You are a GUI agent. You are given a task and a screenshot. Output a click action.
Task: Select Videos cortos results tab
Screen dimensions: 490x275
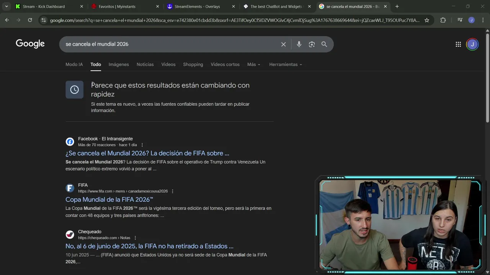pyautogui.click(x=225, y=65)
